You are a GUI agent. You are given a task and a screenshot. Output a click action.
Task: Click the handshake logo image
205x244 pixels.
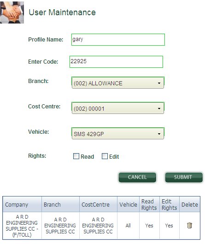click(x=12, y=12)
